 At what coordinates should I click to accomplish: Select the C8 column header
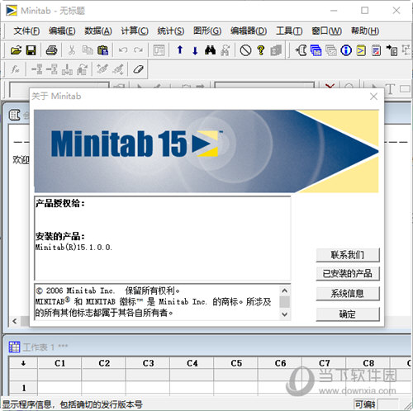368,363
